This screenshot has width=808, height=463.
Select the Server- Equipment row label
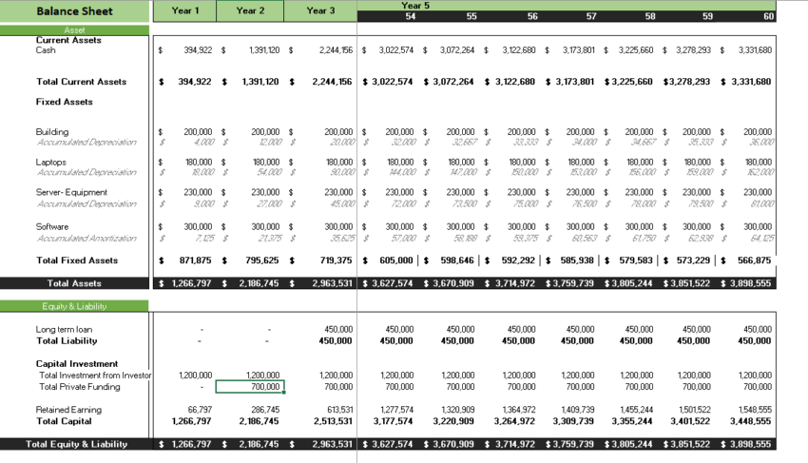point(71,192)
